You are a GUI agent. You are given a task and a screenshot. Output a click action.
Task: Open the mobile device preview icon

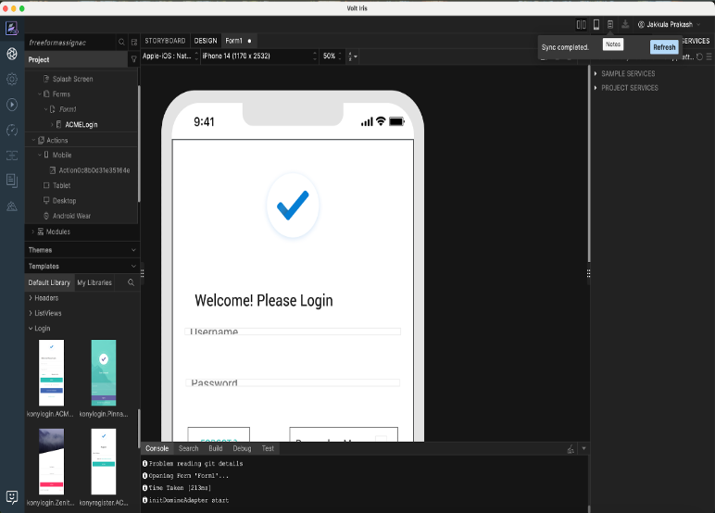[x=596, y=24]
